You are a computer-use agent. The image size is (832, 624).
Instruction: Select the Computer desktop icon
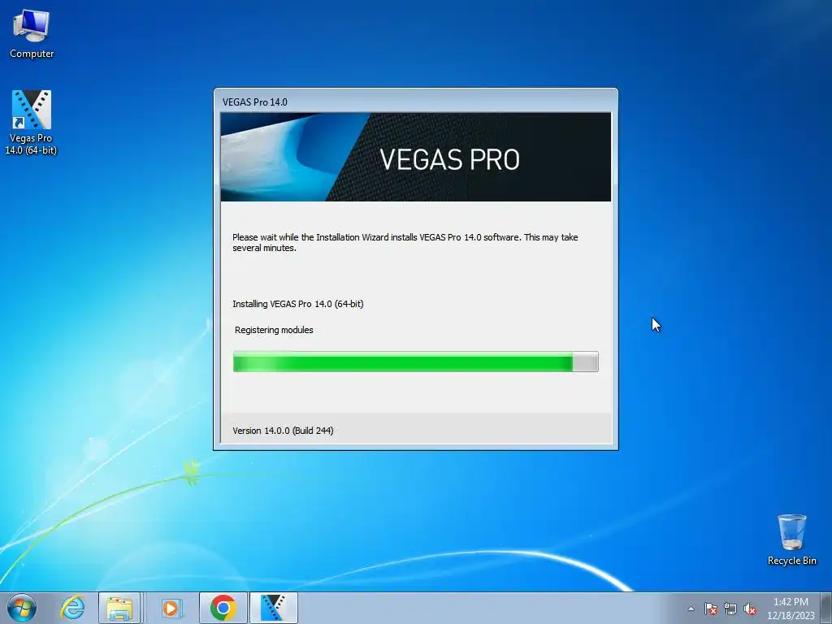click(32, 34)
